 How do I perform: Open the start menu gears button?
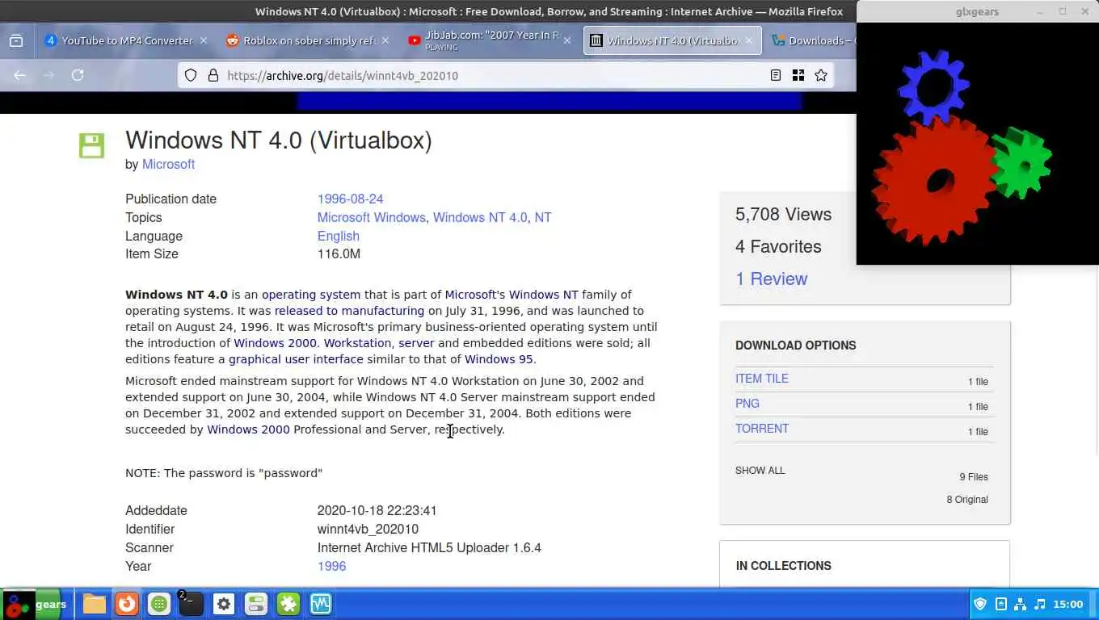pyautogui.click(x=35, y=605)
